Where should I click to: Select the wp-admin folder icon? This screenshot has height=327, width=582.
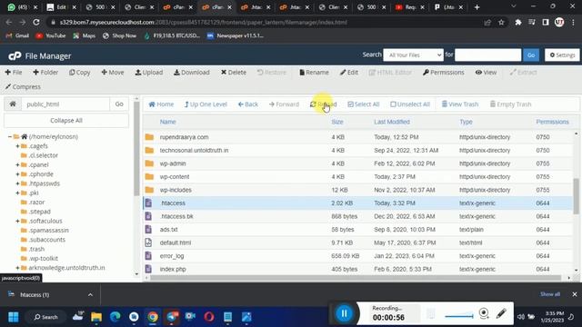coord(149,163)
